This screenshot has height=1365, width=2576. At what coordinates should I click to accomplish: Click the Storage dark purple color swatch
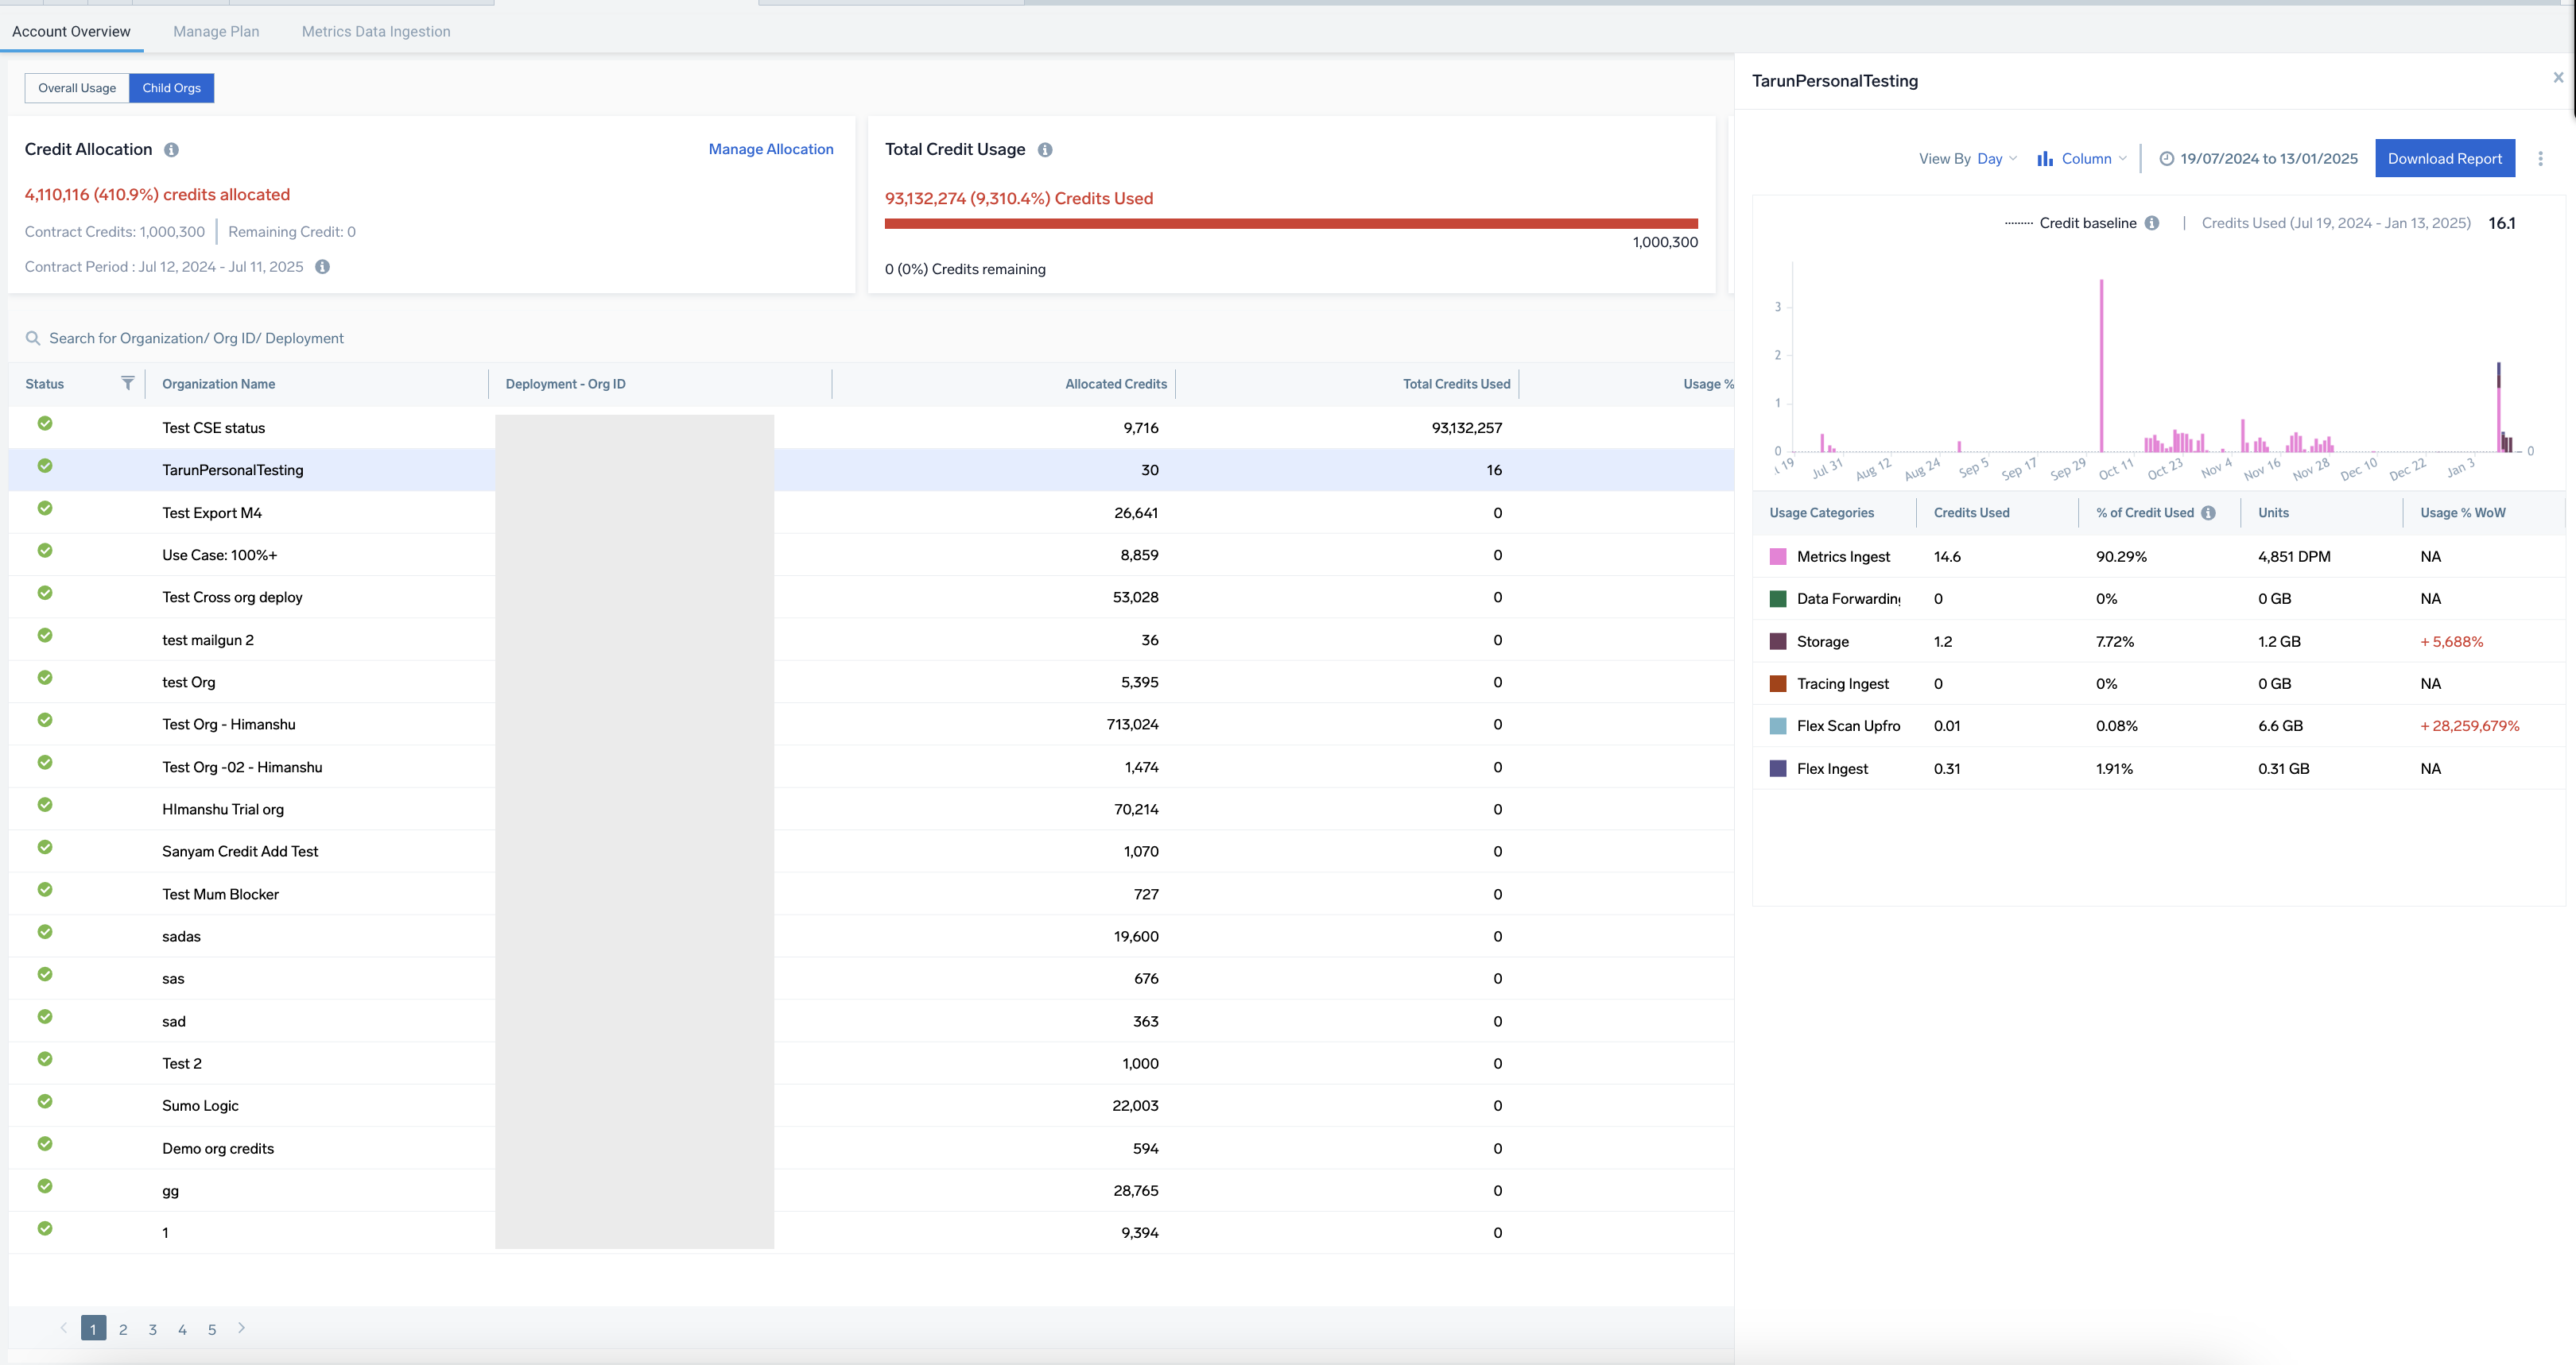(1778, 641)
